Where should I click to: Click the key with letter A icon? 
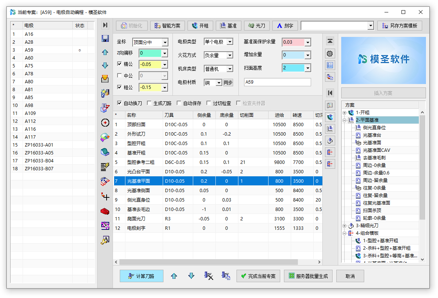click(105, 240)
